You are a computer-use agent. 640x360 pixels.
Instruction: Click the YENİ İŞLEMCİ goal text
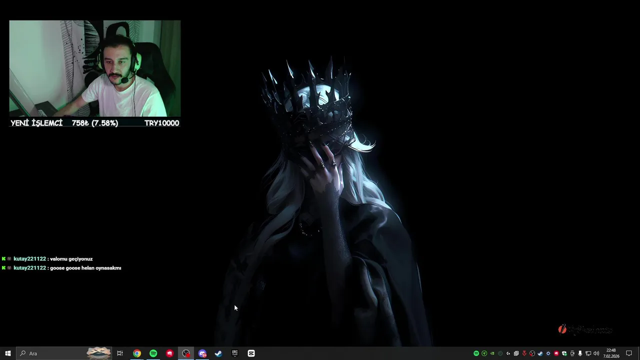pyautogui.click(x=36, y=123)
